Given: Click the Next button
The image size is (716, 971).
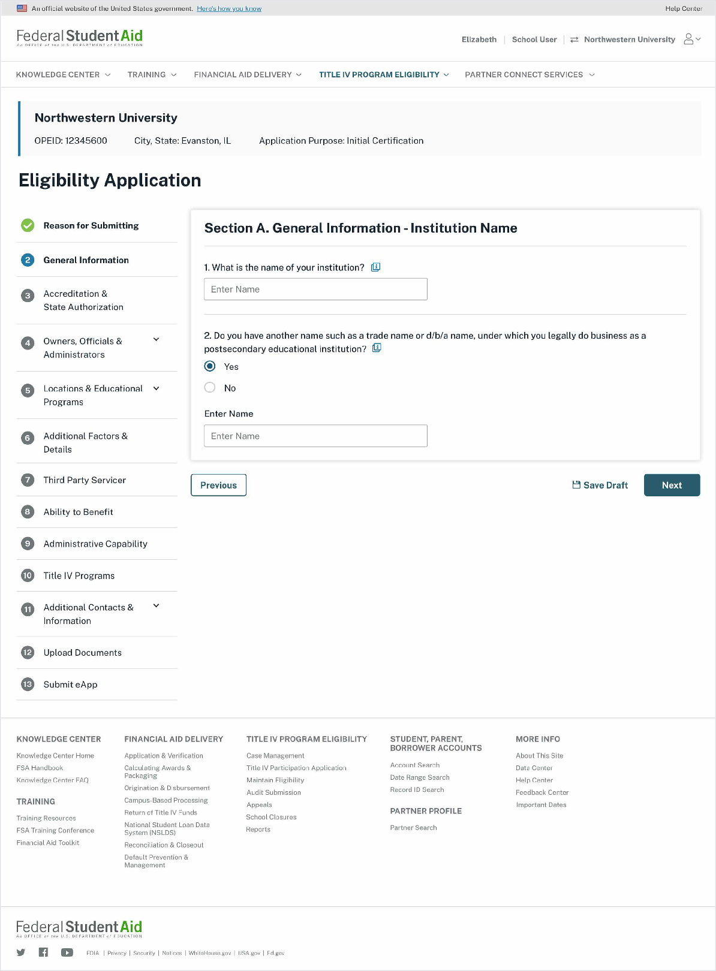Looking at the screenshot, I should (672, 486).
